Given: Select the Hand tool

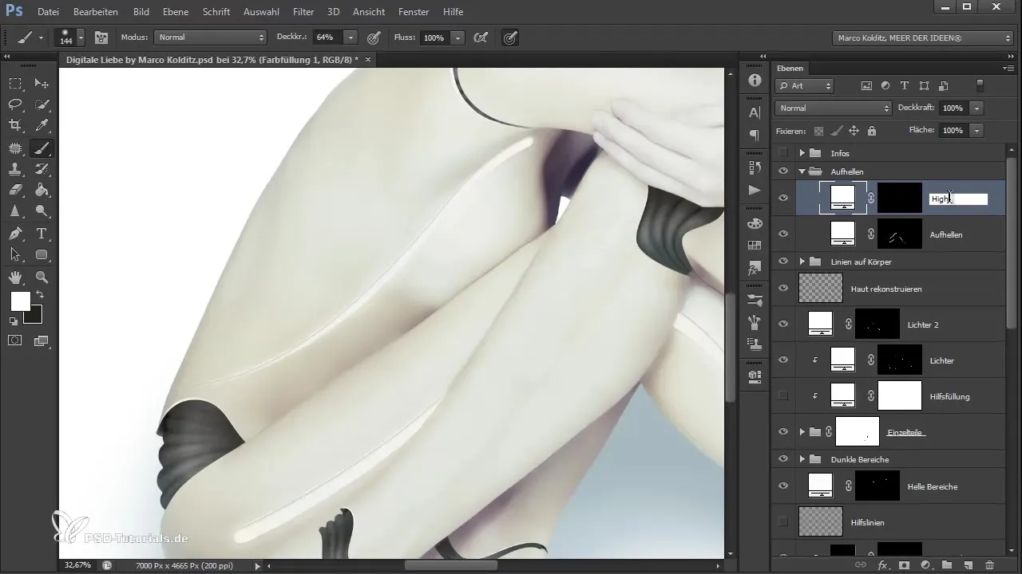Looking at the screenshot, I should 15,277.
